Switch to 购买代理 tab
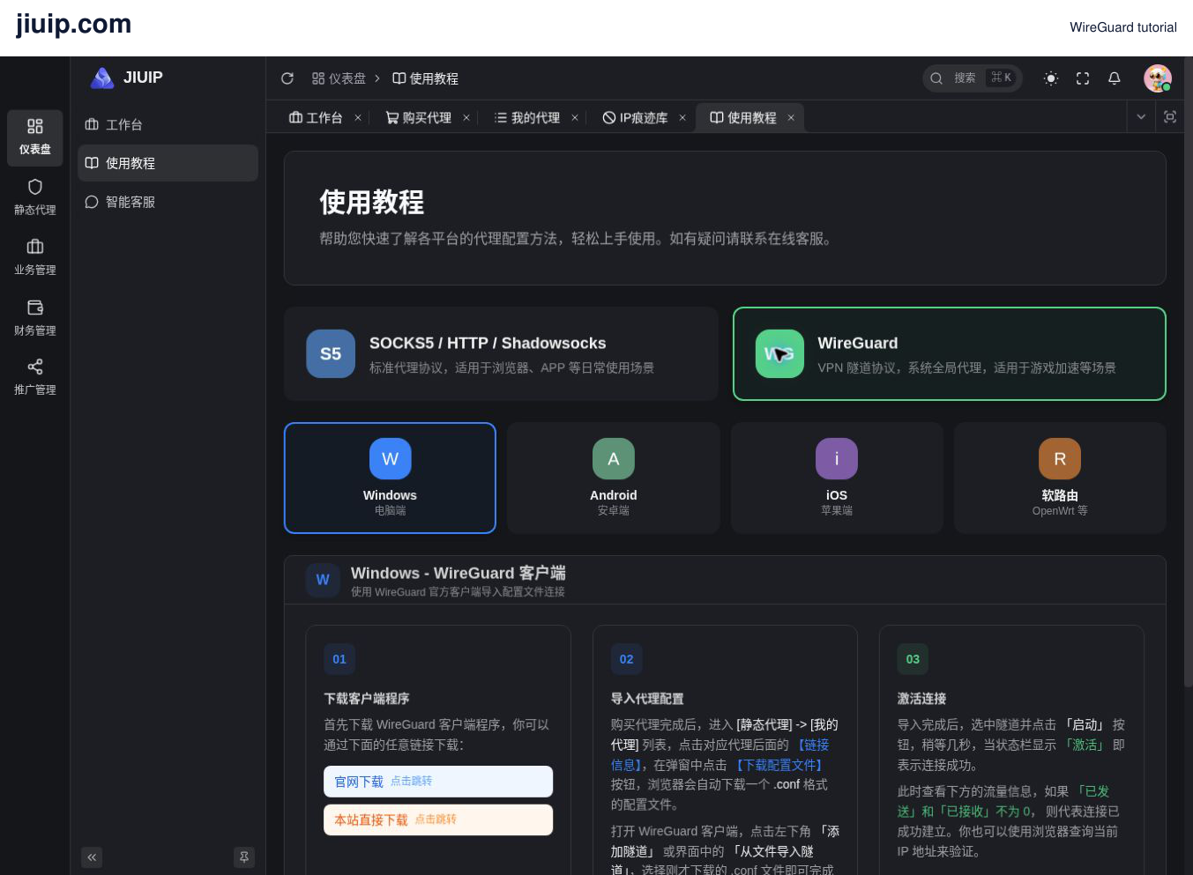This screenshot has height=875, width=1193. pyautogui.click(x=419, y=118)
